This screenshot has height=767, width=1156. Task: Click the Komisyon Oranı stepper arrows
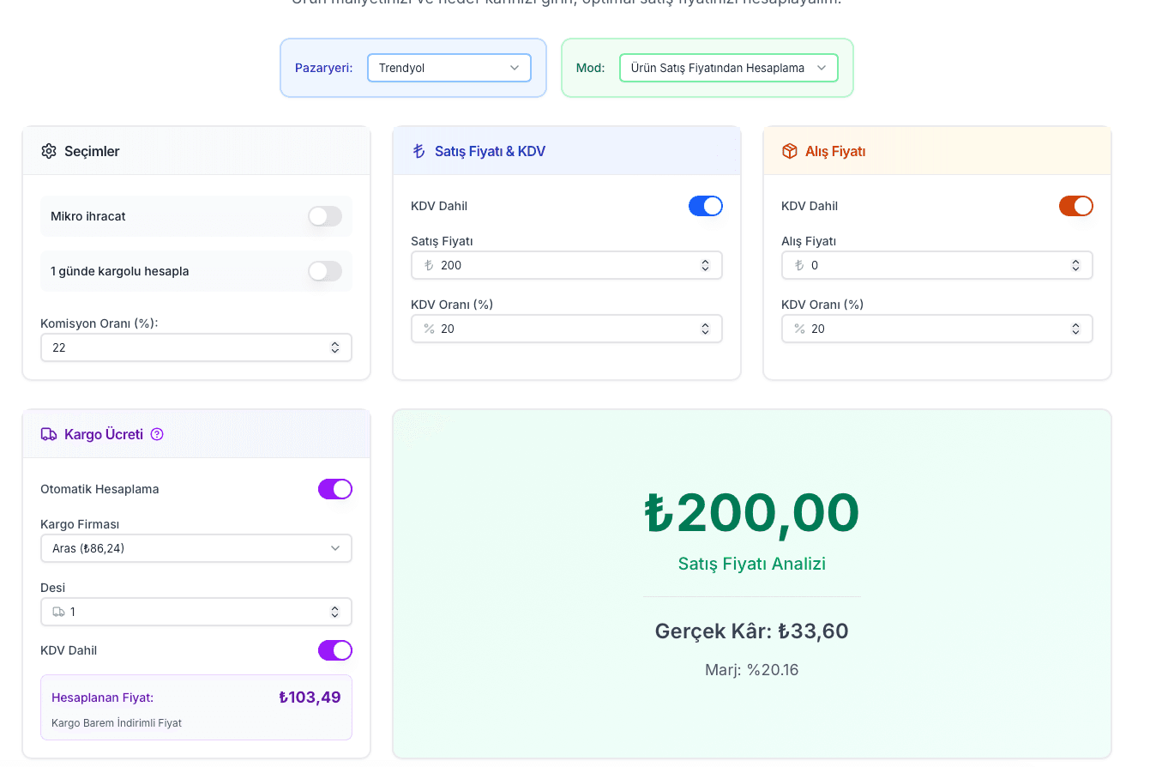pos(334,348)
